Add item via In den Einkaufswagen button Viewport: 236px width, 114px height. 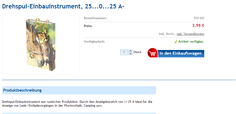click(181, 54)
